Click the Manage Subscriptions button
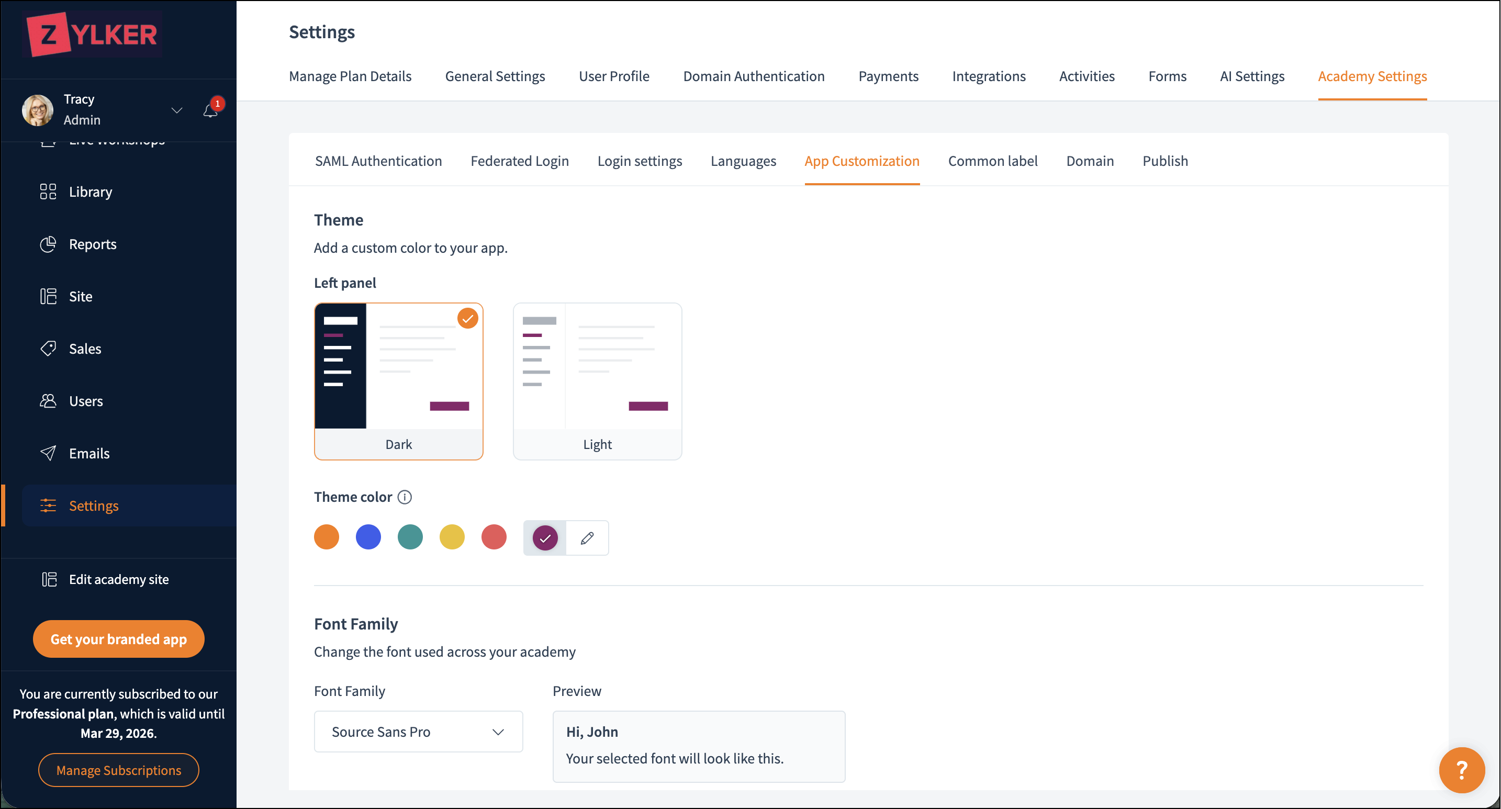This screenshot has width=1501, height=809. [118, 770]
